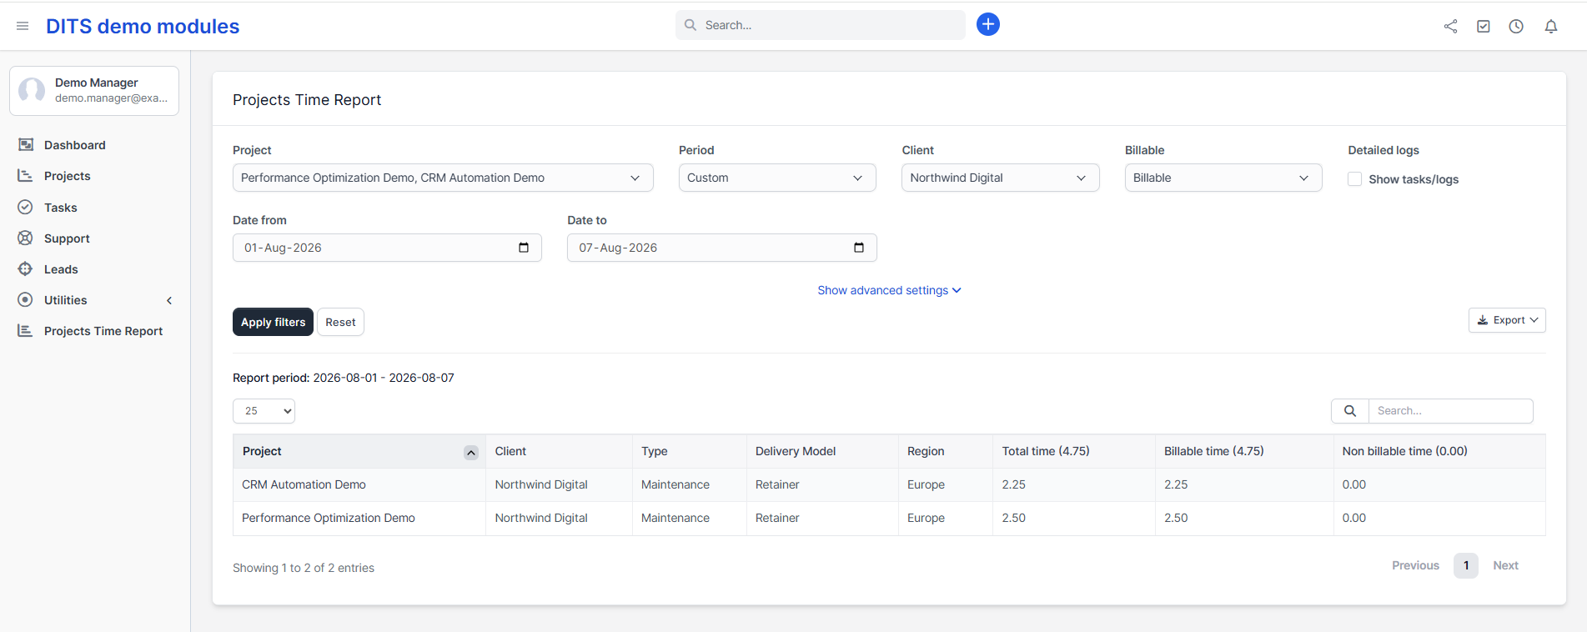Click the Leads crosshair sidebar icon

[26, 268]
